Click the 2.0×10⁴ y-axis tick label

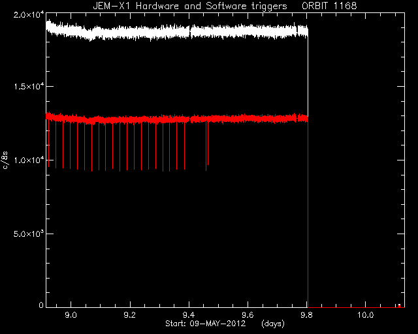[x=29, y=14]
